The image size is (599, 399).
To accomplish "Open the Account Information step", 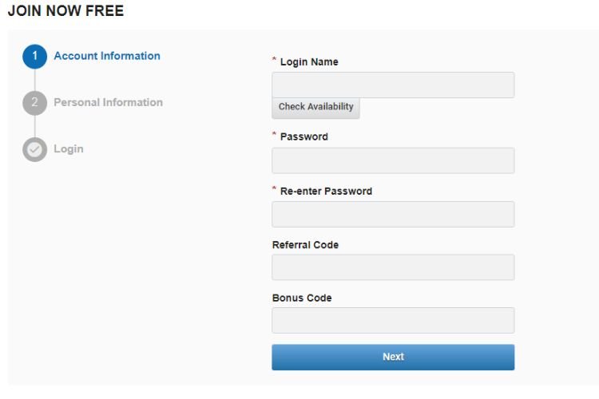I will [107, 56].
